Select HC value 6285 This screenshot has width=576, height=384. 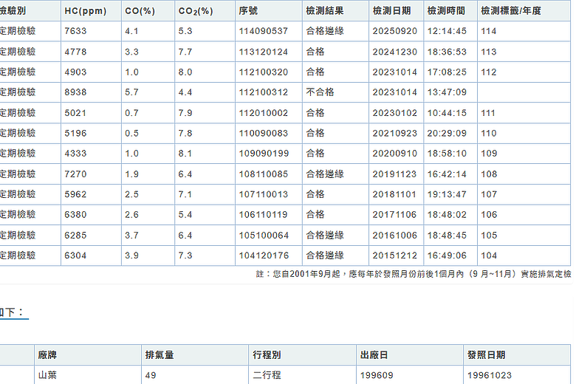[75, 235]
